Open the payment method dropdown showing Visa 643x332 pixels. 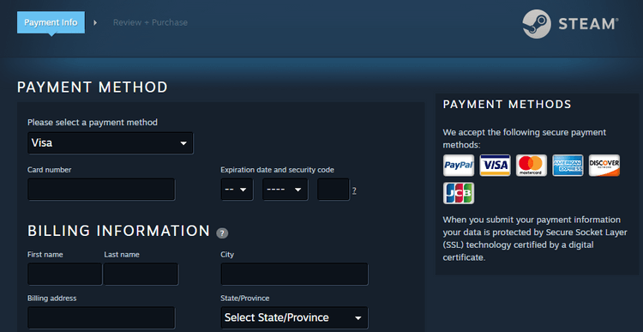(x=111, y=143)
